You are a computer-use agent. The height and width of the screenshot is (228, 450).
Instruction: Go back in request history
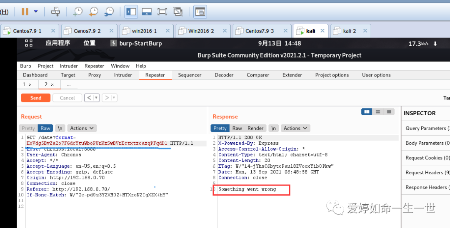pos(89,98)
